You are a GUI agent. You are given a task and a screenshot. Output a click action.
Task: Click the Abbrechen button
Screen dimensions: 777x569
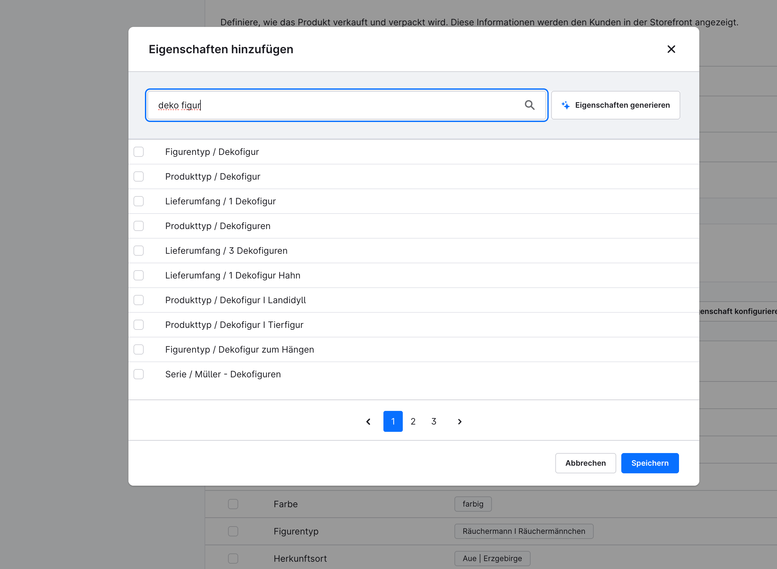coord(585,463)
